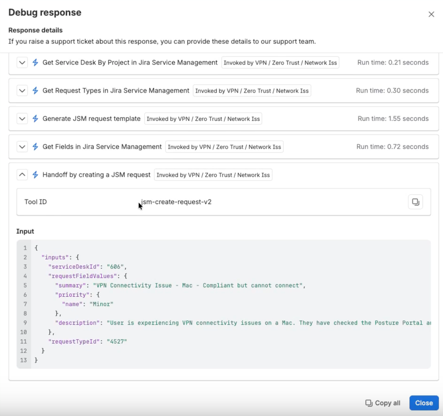Image resolution: width=443 pixels, height=416 pixels.
Task: Click line number 13 in code gutter
Action: 24,360
